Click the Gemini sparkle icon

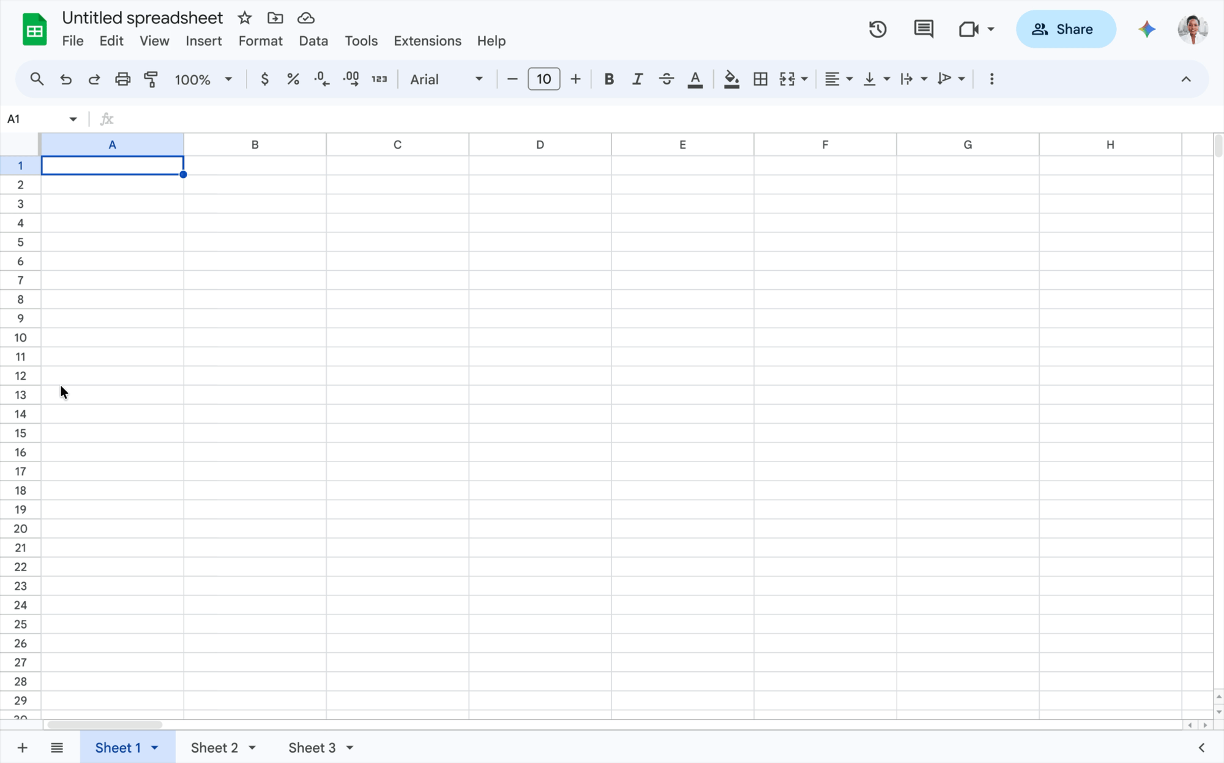[1146, 29]
